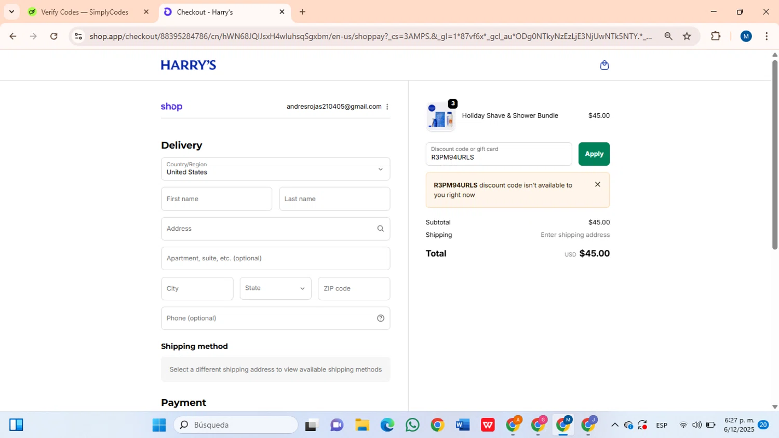Open the site information icon in the address bar
779x438 pixels.
[x=78, y=36]
